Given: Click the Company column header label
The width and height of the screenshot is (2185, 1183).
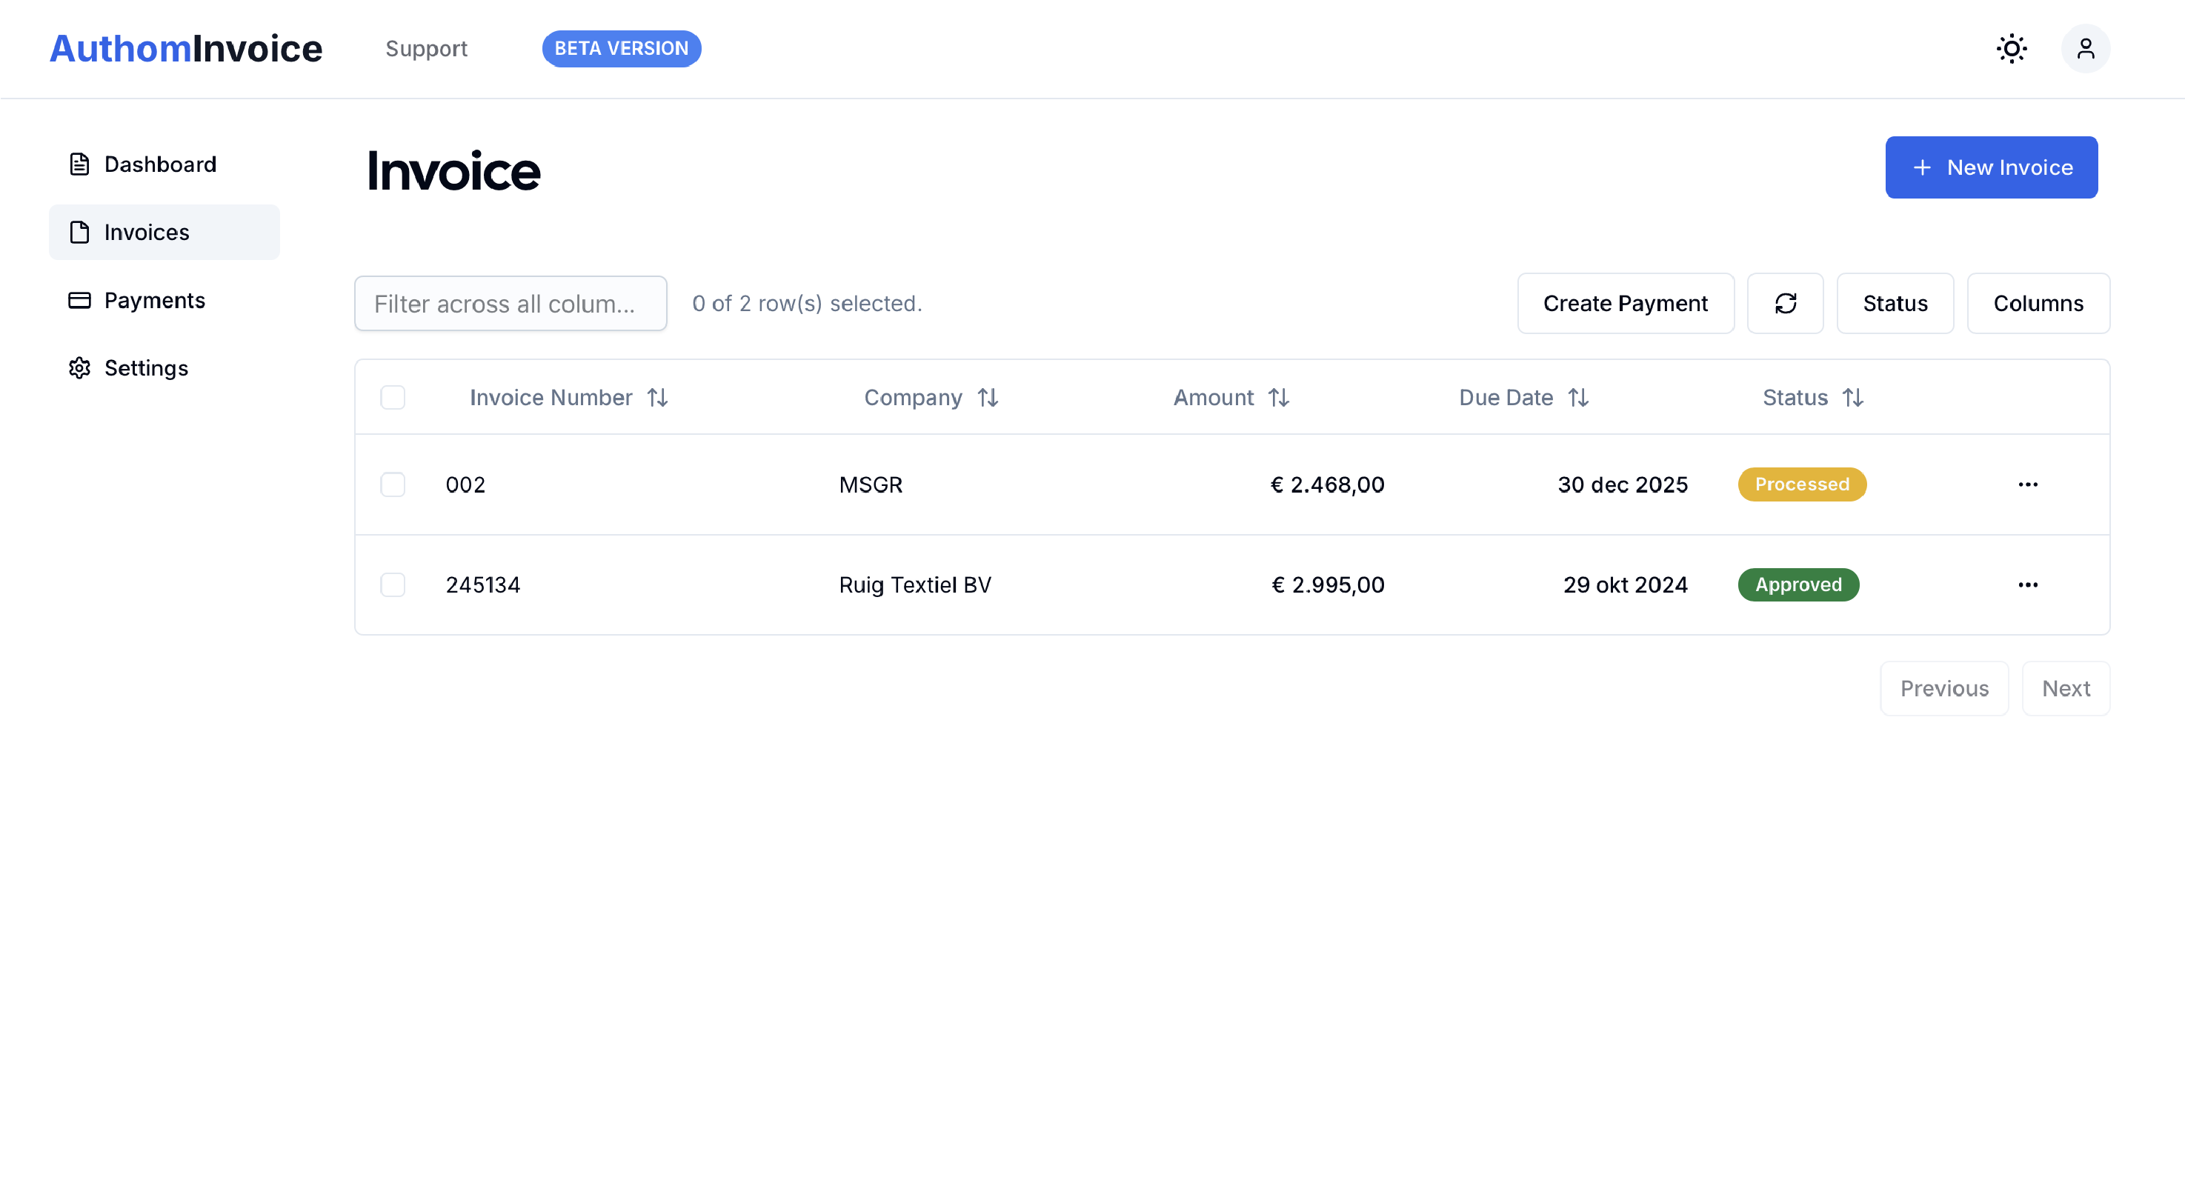Looking at the screenshot, I should (913, 398).
